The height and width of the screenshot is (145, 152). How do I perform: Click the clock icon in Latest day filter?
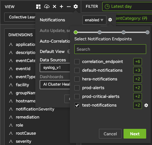[107, 6]
